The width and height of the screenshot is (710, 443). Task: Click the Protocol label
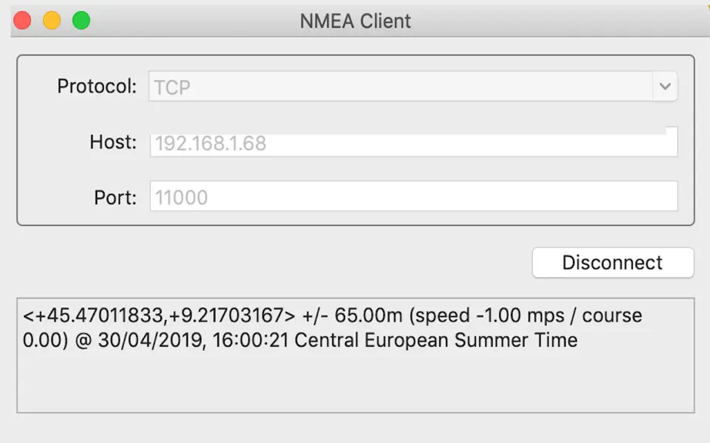pos(96,86)
